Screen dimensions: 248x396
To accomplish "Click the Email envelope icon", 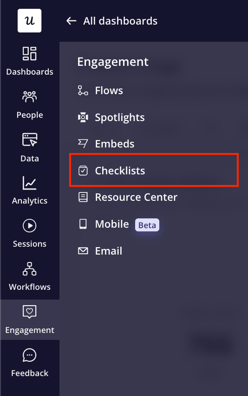I will (x=83, y=251).
